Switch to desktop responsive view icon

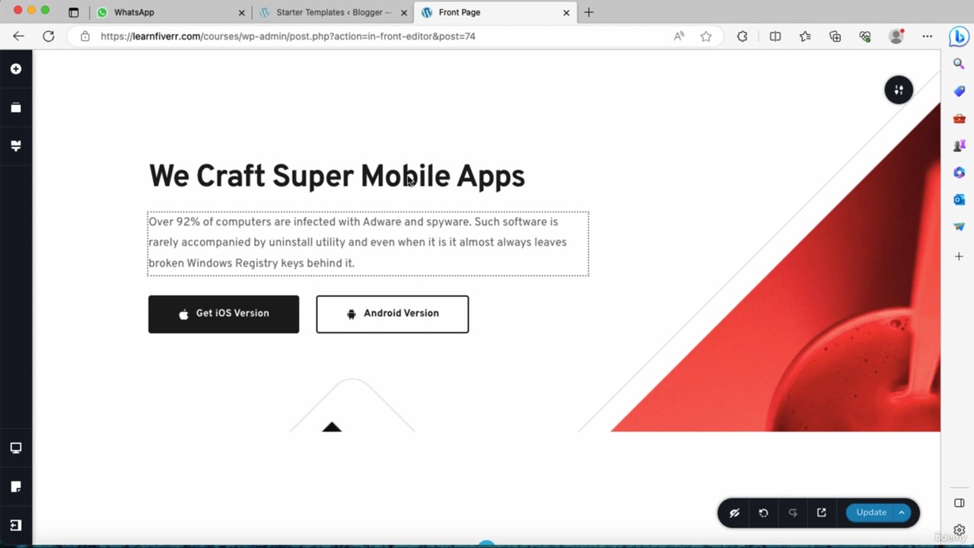pos(16,448)
